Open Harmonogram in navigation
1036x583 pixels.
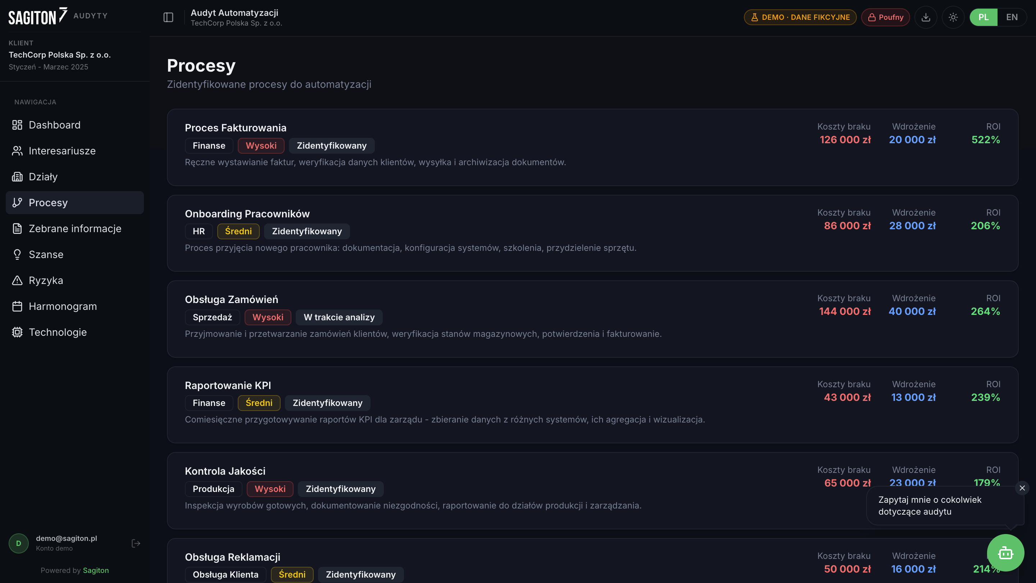coord(75,306)
